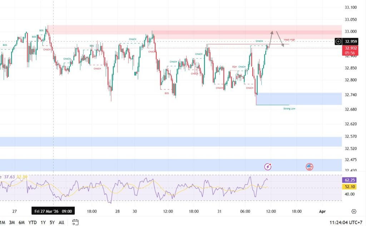Choose the 1Y date range
This screenshot has width=366, height=226.
pyautogui.click(x=43, y=222)
